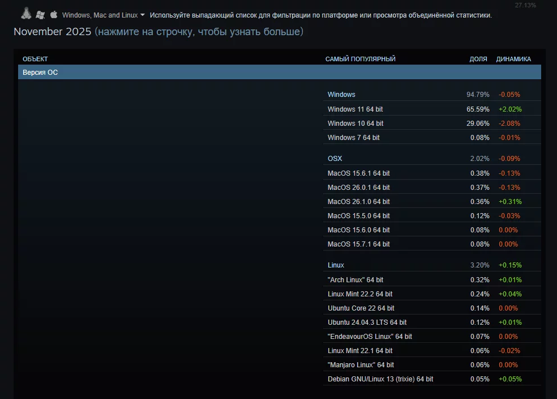Click the dropdown arrow next to platform filter
The height and width of the screenshot is (399, 557).
(x=142, y=15)
